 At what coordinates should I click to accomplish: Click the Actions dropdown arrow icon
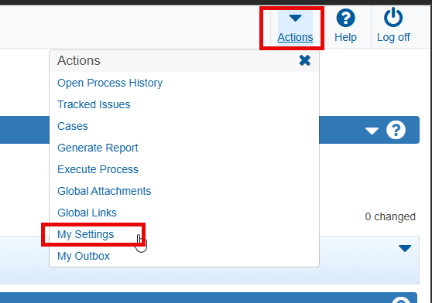295,18
